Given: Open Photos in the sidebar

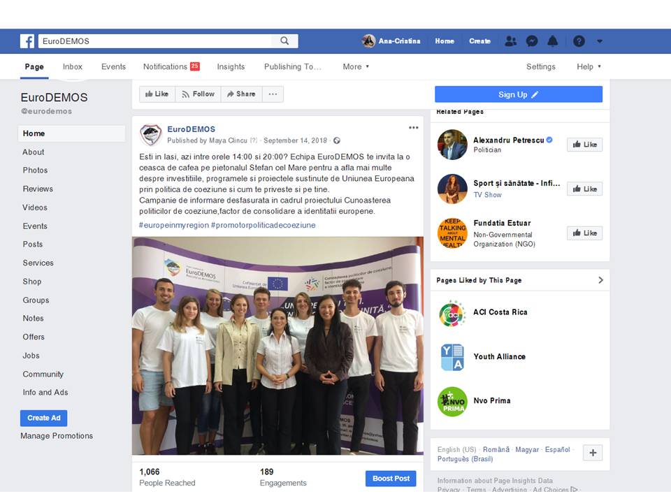Looking at the screenshot, I should point(35,170).
